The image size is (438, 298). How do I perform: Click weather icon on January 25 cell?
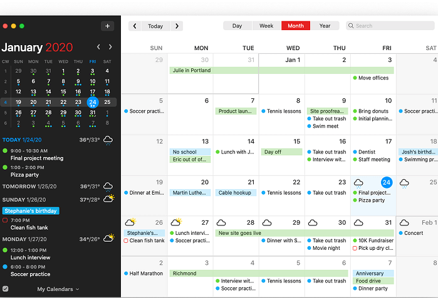coord(404,183)
